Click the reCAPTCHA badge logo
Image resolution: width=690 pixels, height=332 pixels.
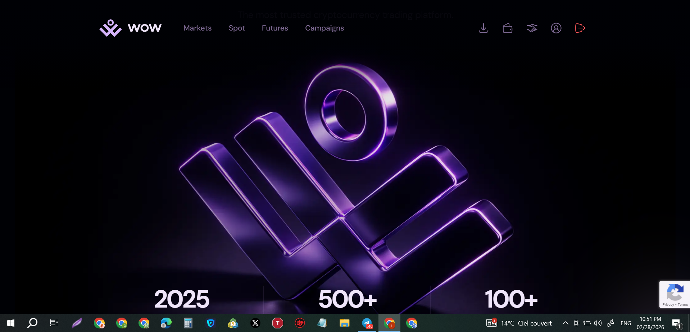point(675,292)
